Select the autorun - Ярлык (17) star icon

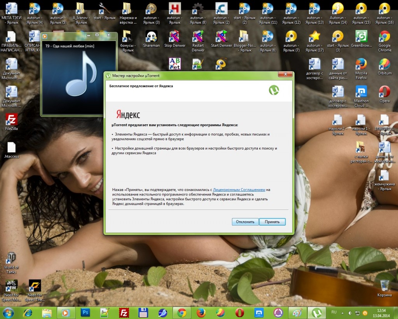click(314, 41)
